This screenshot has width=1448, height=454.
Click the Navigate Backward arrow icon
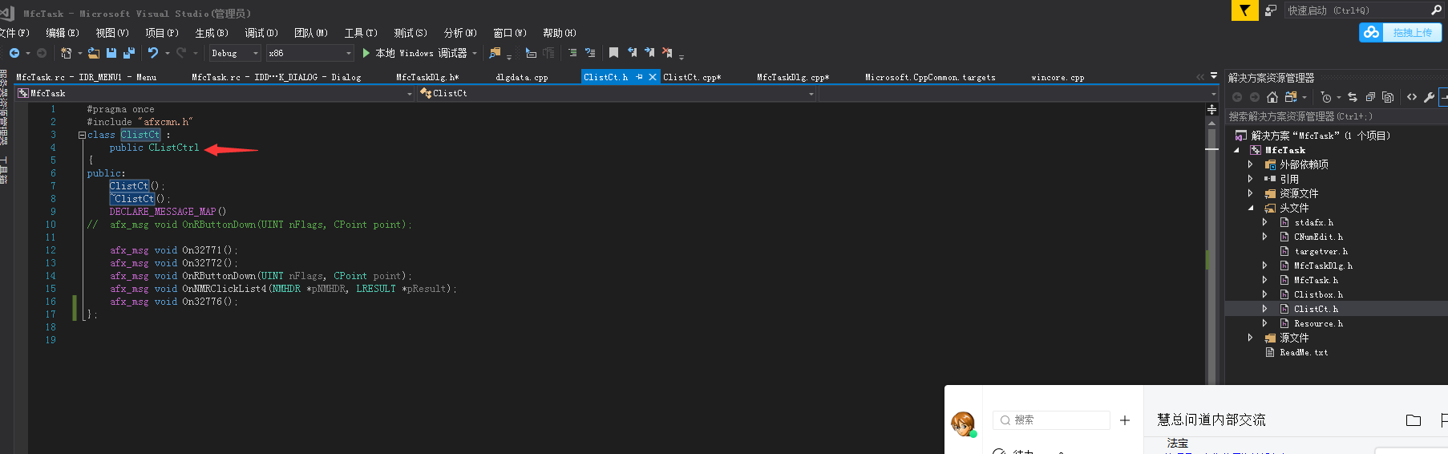[14, 53]
